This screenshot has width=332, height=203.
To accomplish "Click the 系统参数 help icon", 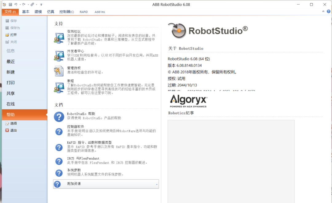I will (59, 173).
